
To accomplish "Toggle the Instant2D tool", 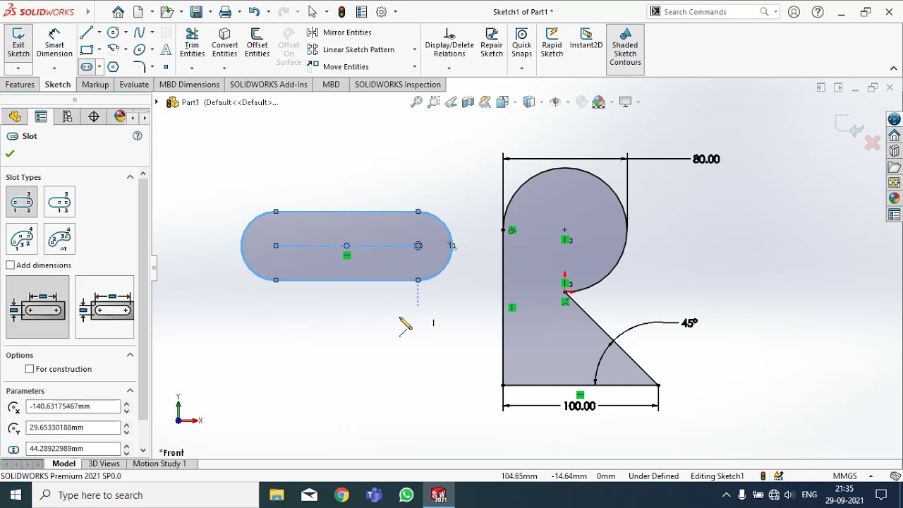I will pyautogui.click(x=586, y=39).
